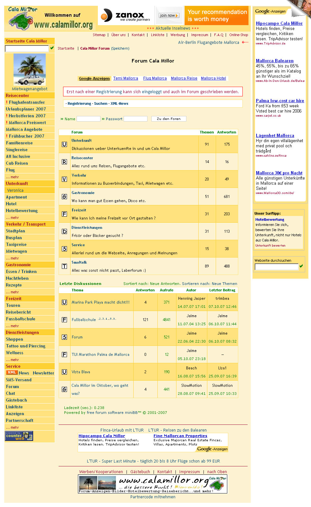Open 'Startseite' breadcrumb link

point(66,48)
